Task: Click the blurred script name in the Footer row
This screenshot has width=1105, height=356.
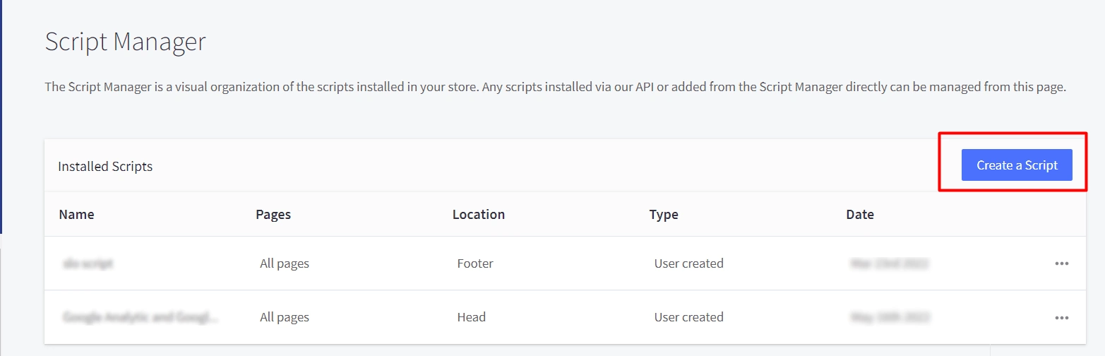Action: click(88, 263)
